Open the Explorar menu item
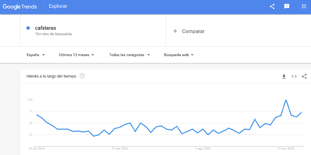Viewport: 311px width, 155px height. point(58,6)
